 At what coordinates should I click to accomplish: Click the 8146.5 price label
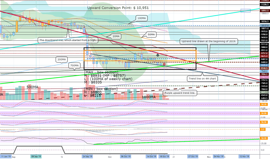pos(264,68)
